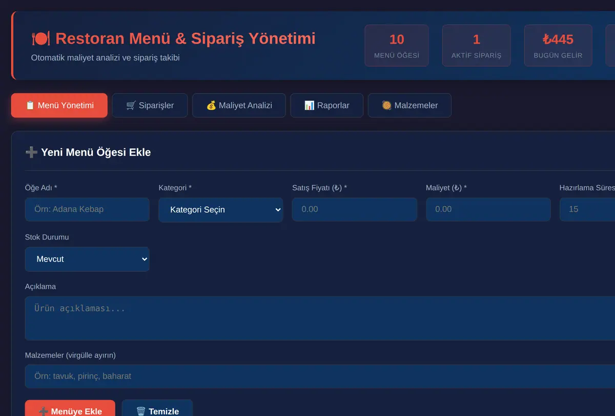Click the food icon on Malzemeler tab

tap(386, 105)
